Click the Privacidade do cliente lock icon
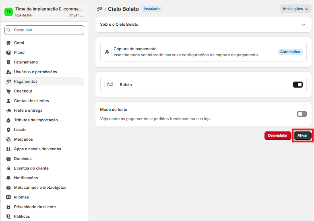This screenshot has height=221, width=314. pos(8,207)
